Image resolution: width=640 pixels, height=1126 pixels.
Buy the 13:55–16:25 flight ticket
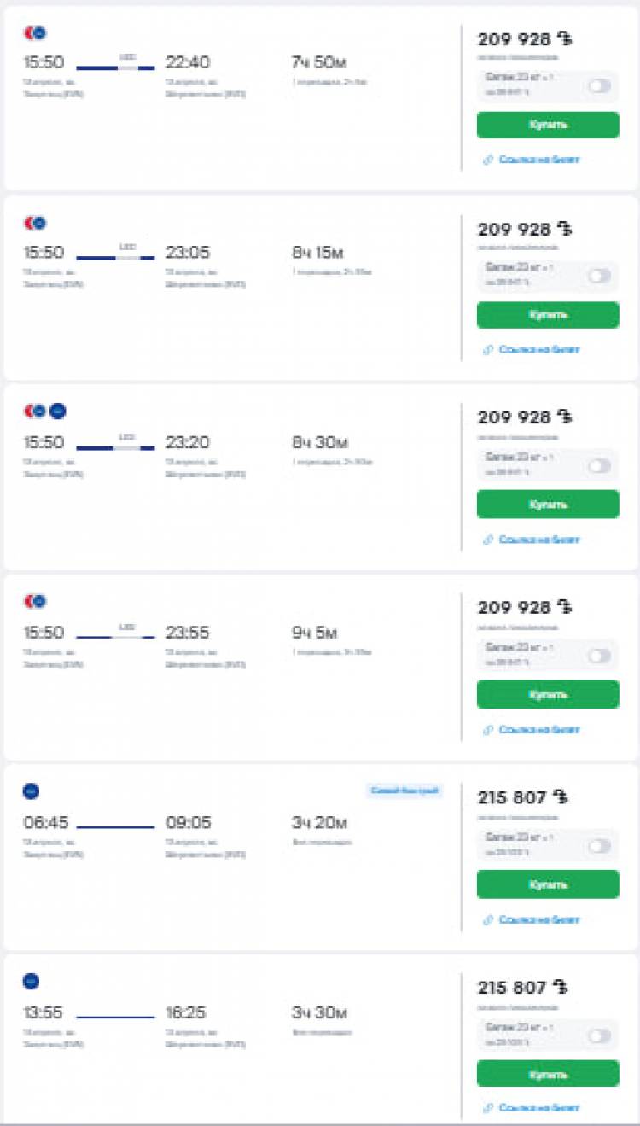tap(548, 1074)
